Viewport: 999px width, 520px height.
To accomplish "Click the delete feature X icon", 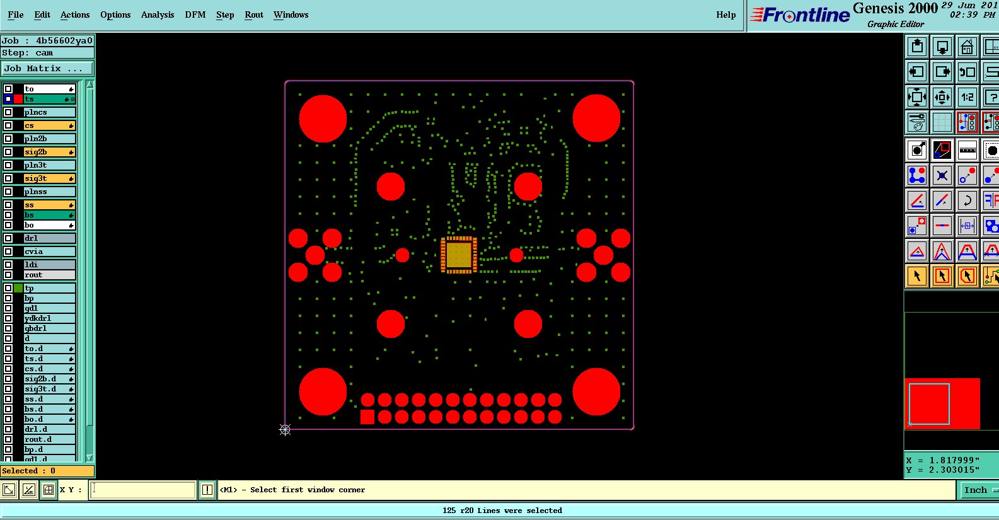I will (x=942, y=175).
